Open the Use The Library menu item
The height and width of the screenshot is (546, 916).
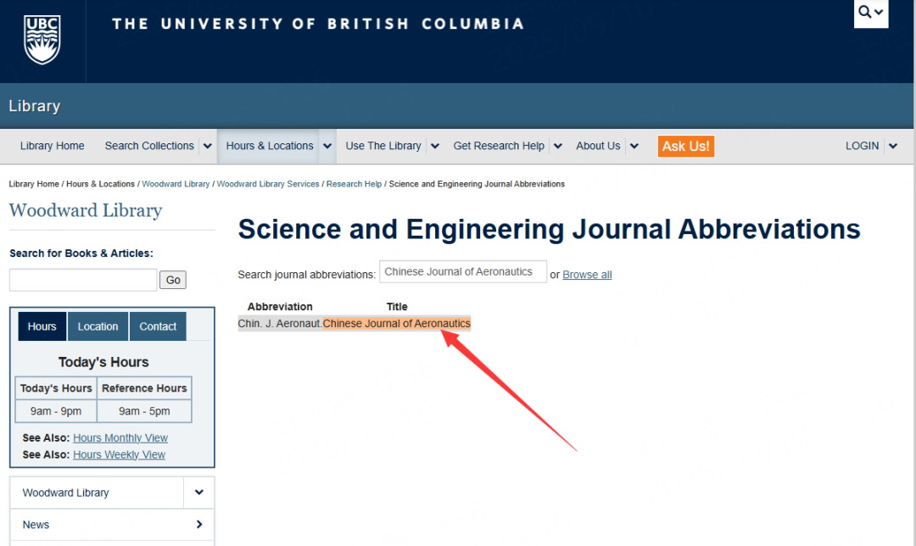pos(383,146)
